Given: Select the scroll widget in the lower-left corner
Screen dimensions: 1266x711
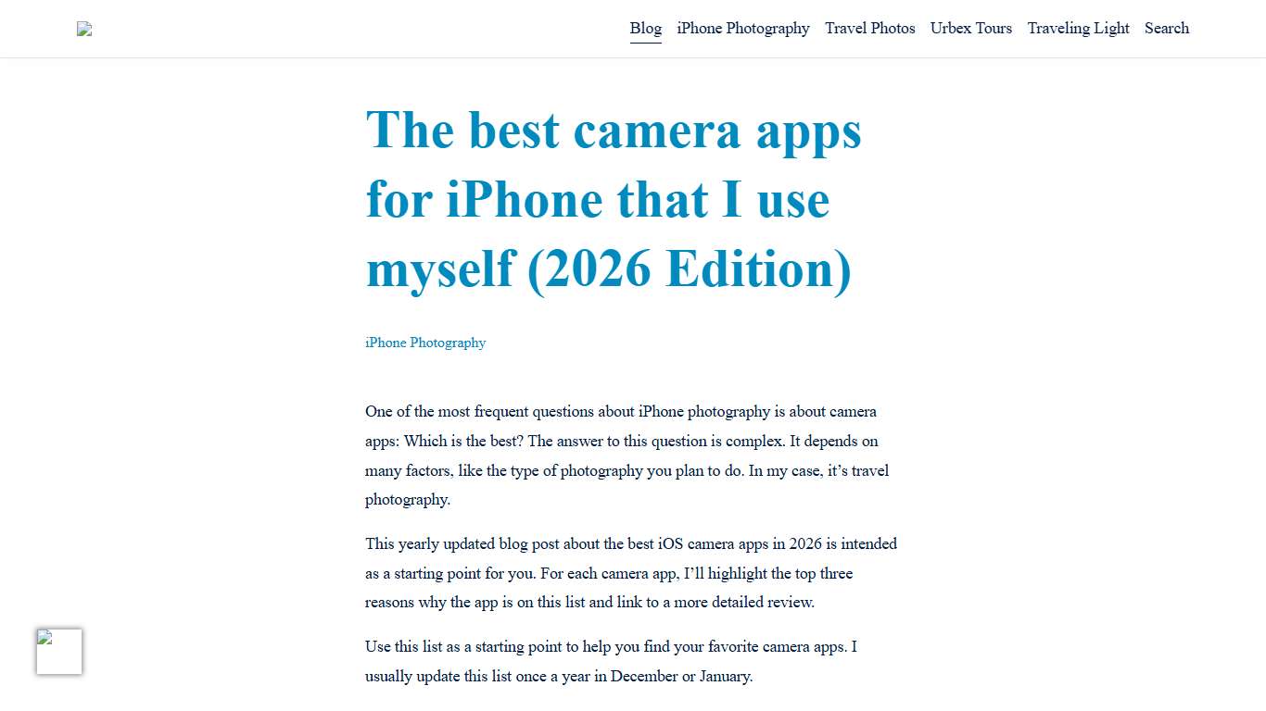Looking at the screenshot, I should (58, 651).
